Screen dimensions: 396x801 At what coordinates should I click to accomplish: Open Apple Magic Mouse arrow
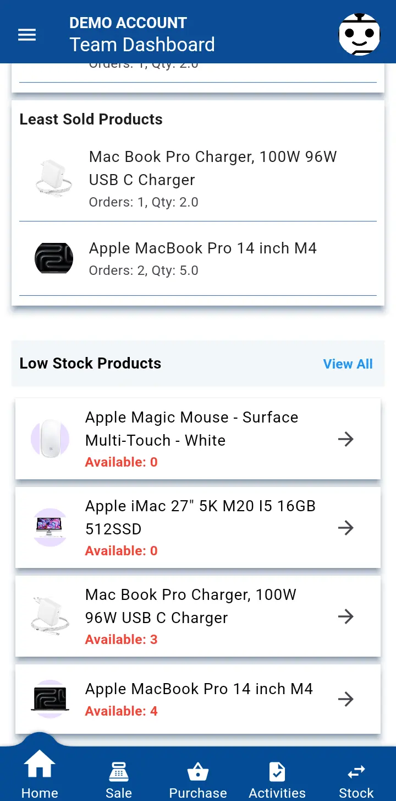click(x=345, y=439)
